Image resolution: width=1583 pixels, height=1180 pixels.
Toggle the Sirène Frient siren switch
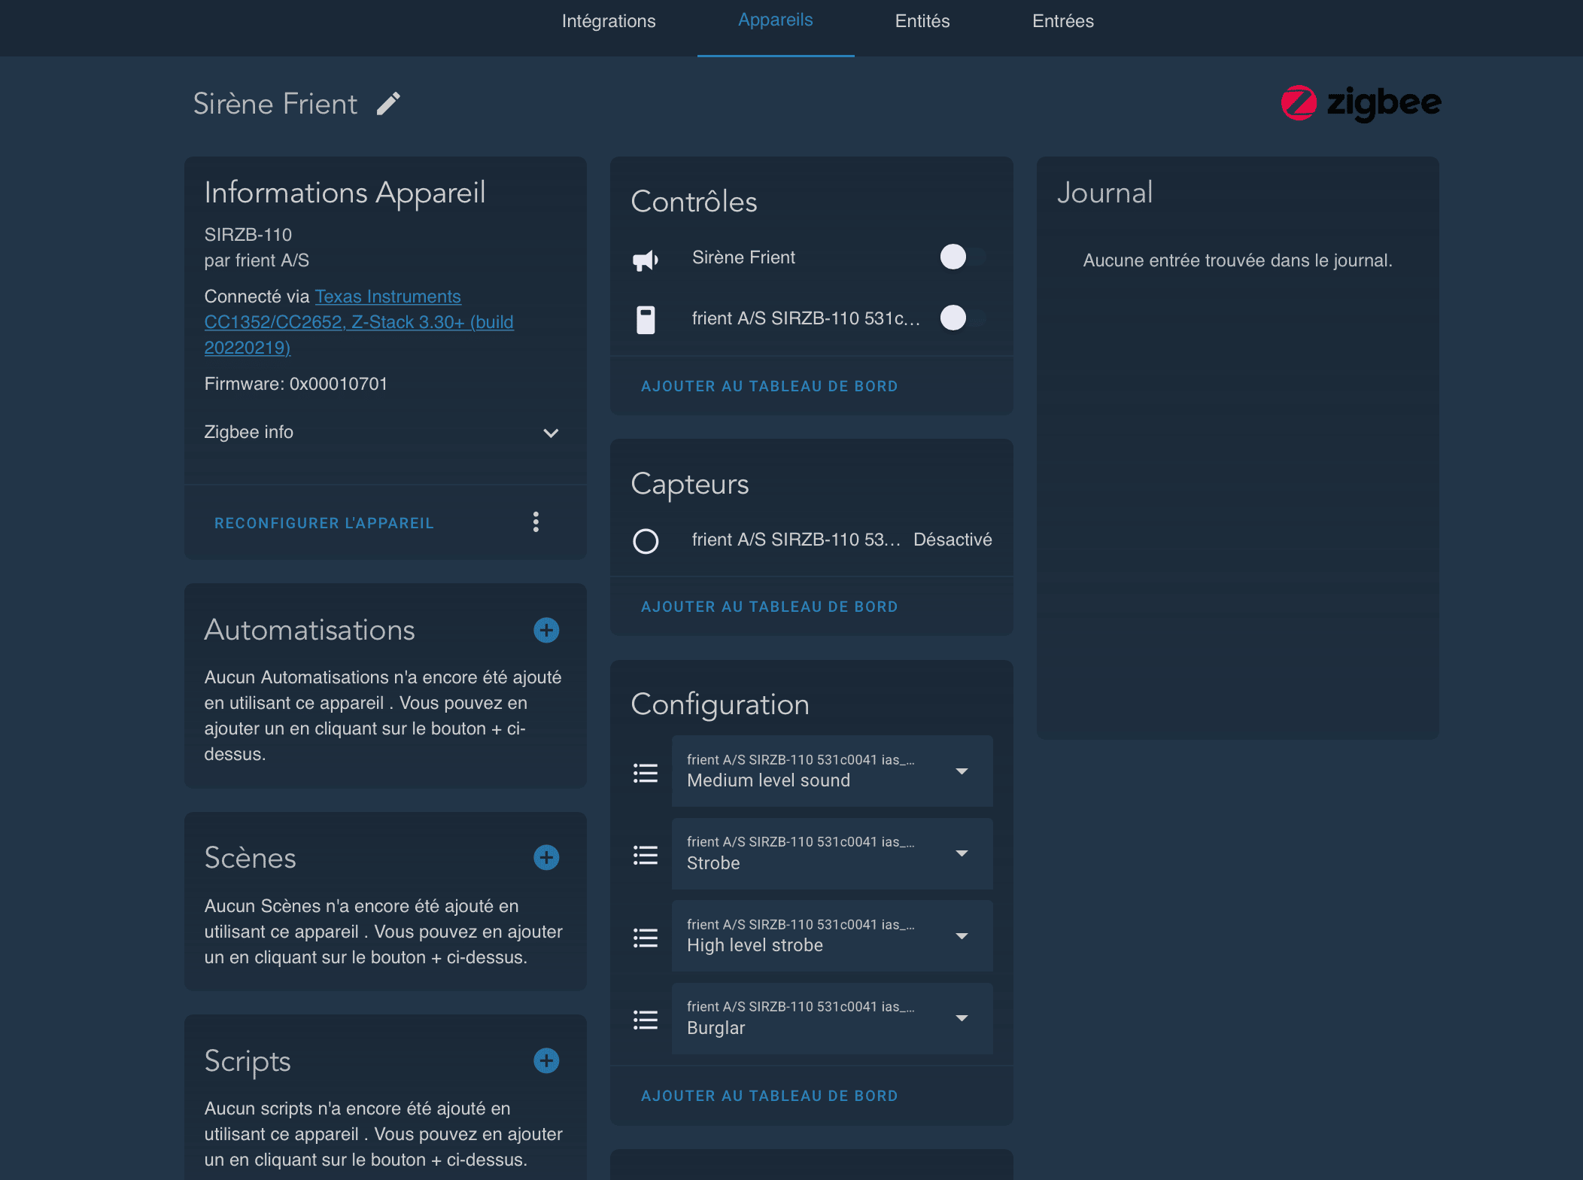point(962,257)
